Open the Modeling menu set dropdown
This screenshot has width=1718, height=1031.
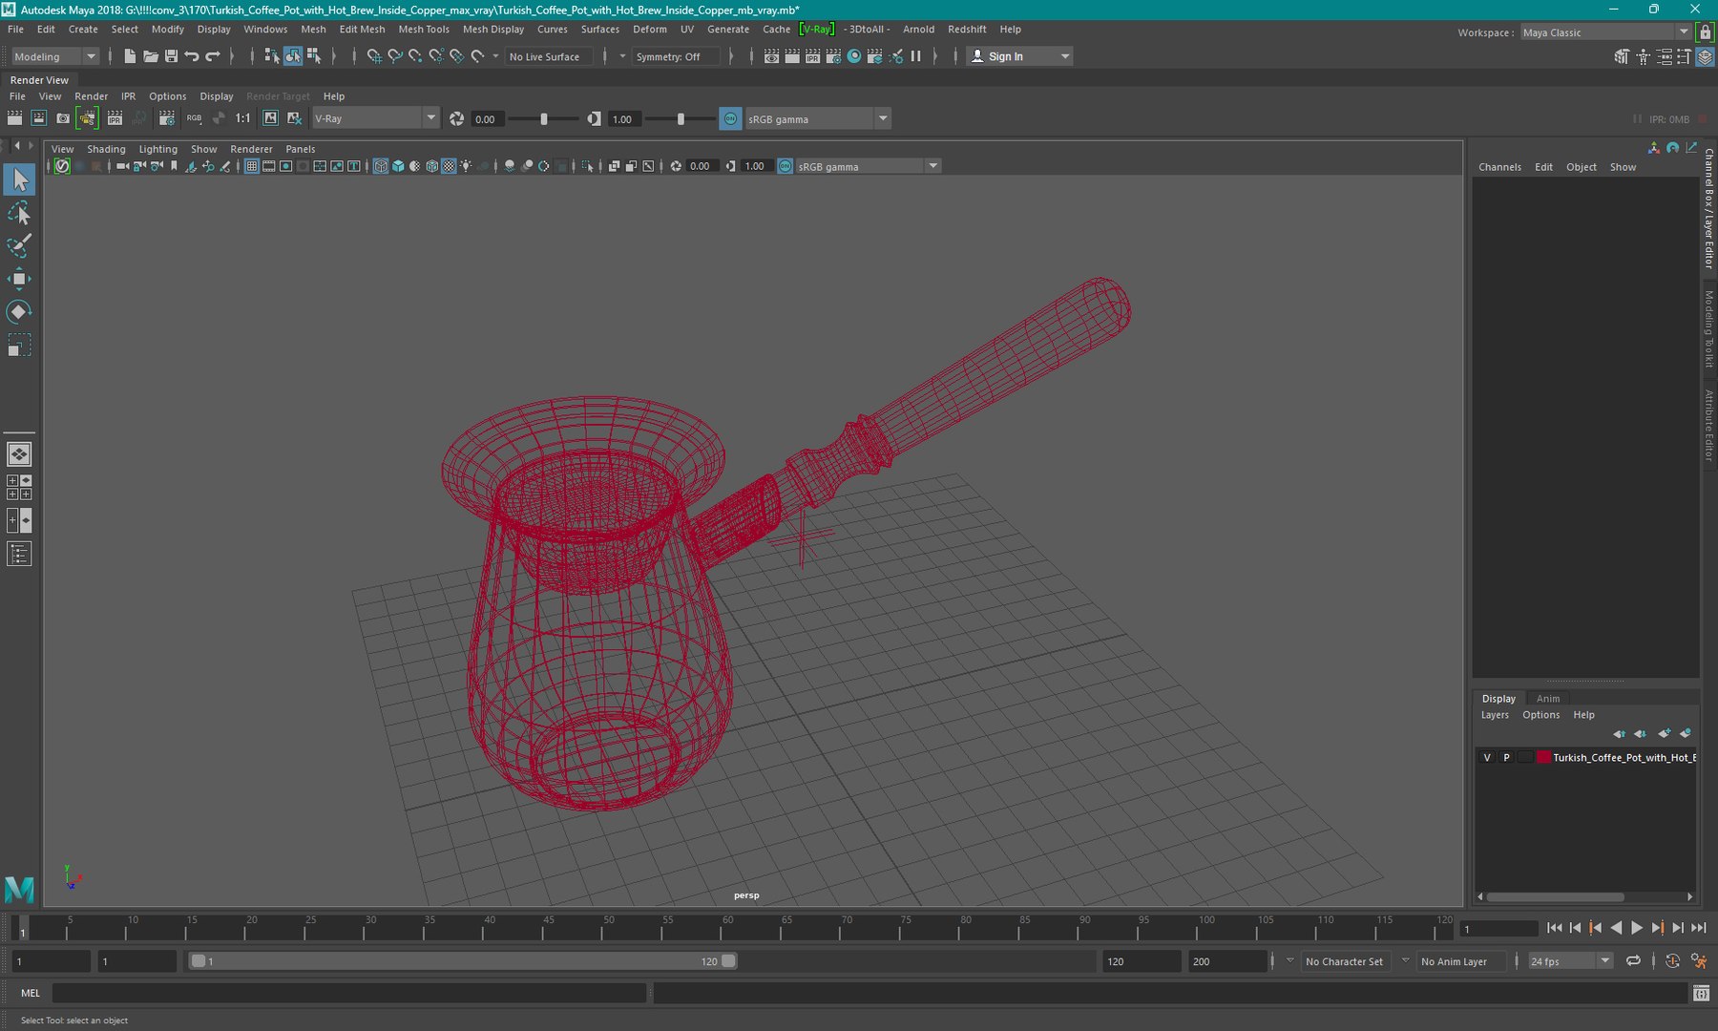pyautogui.click(x=54, y=56)
